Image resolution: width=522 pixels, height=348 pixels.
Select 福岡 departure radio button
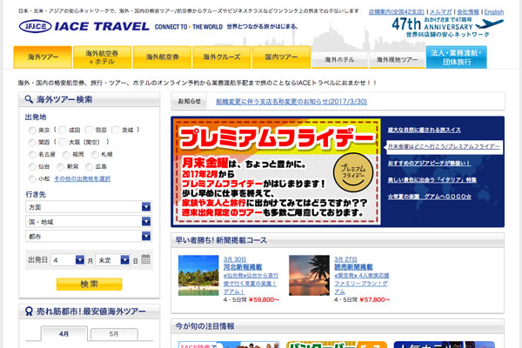[66, 155]
